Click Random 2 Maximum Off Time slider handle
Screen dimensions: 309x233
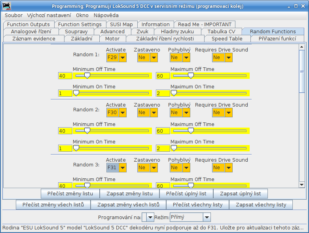point(190,130)
